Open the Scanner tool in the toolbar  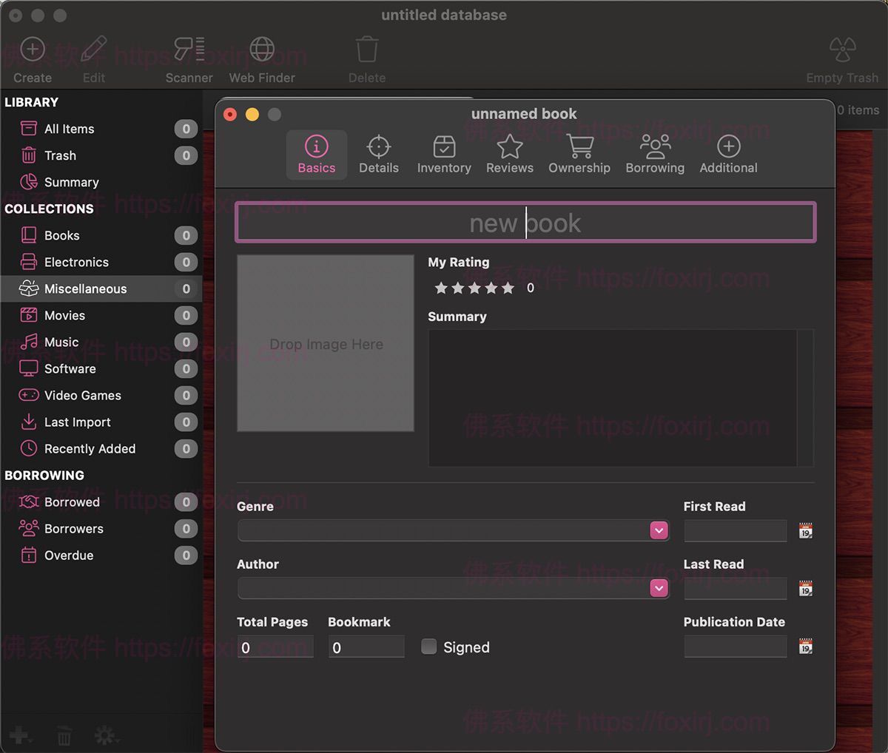[x=189, y=49]
